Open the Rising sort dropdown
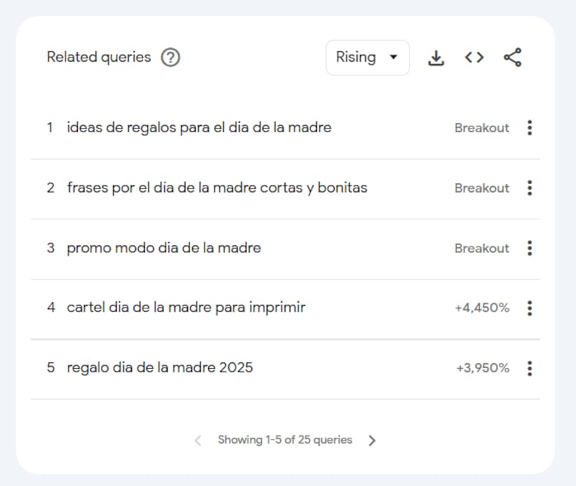Viewport: 576px width, 486px height. (367, 58)
